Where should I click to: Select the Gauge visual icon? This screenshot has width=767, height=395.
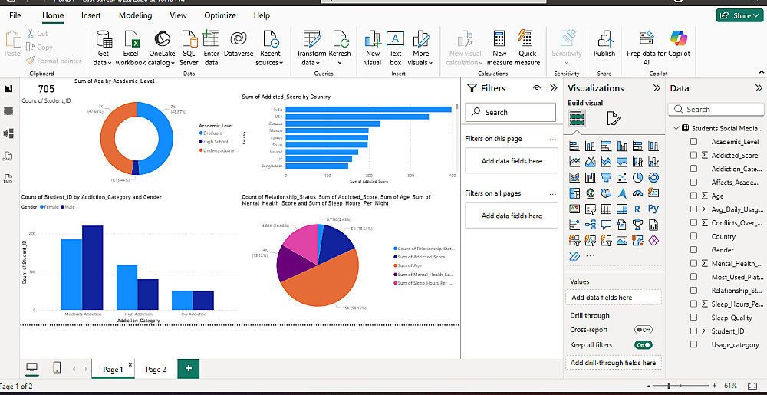click(637, 193)
